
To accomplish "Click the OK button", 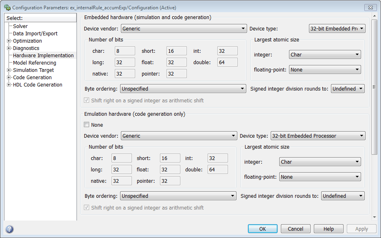I will coord(263,229).
